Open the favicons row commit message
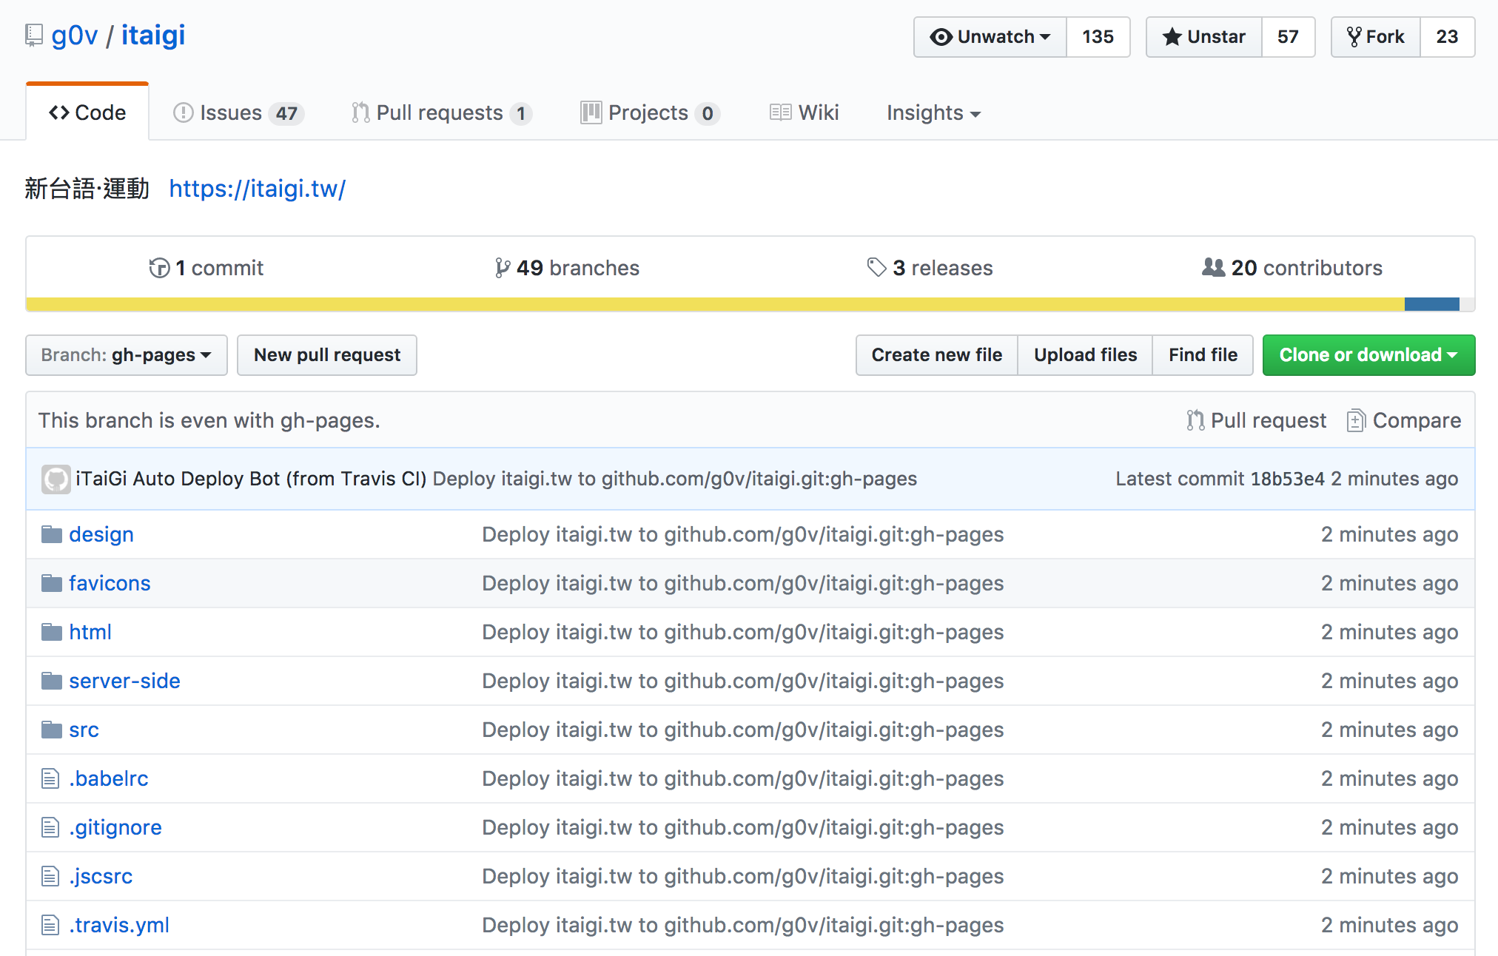The image size is (1498, 956). (x=743, y=583)
